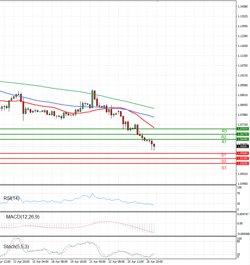Click the 1.14080 price axis value
This screenshot has height=265, width=250.
point(242,7)
